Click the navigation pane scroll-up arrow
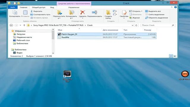The image size is (190, 107). 53,30
